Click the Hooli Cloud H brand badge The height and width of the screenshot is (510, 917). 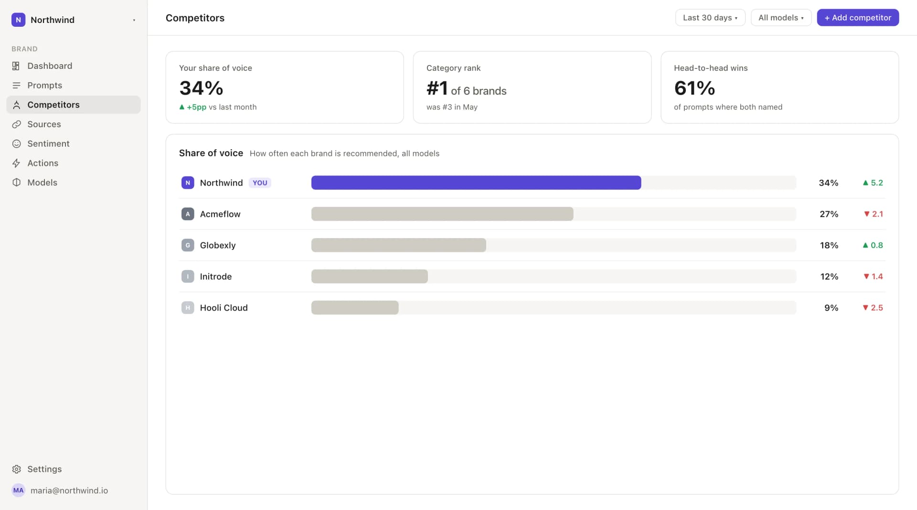click(x=188, y=308)
